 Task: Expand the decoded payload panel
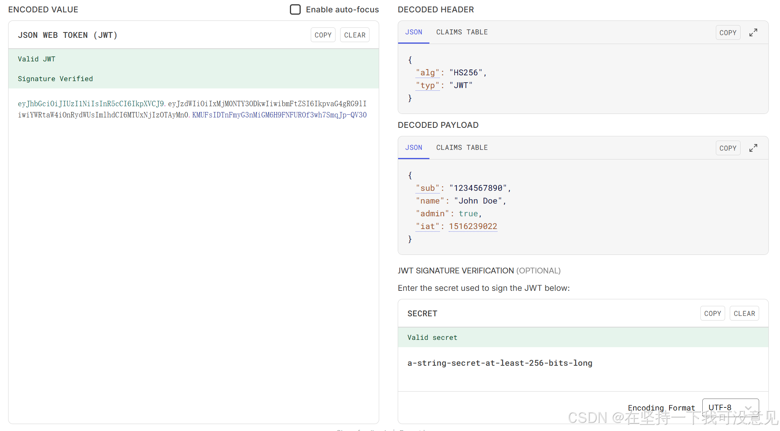pyautogui.click(x=753, y=148)
